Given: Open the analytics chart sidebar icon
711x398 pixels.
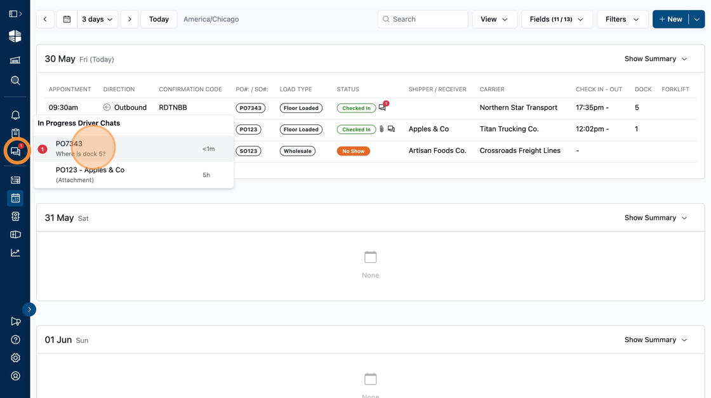Looking at the screenshot, I should [x=15, y=253].
